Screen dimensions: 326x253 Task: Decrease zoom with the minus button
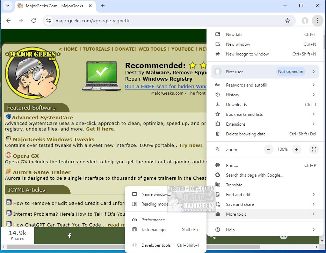(x=268, y=149)
